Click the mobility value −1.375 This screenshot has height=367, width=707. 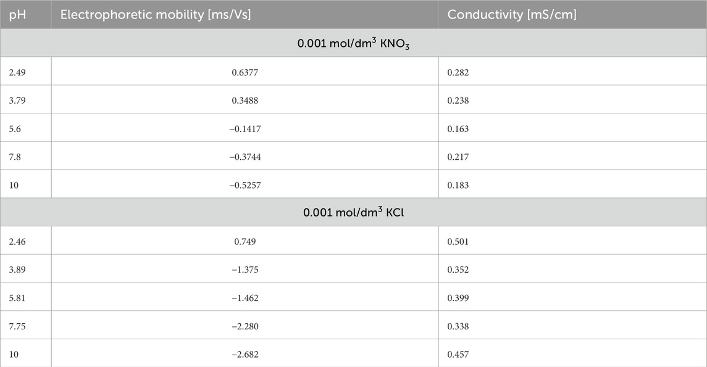(245, 270)
